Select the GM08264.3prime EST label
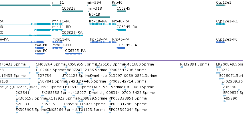The image size is (243, 114). [61, 110]
